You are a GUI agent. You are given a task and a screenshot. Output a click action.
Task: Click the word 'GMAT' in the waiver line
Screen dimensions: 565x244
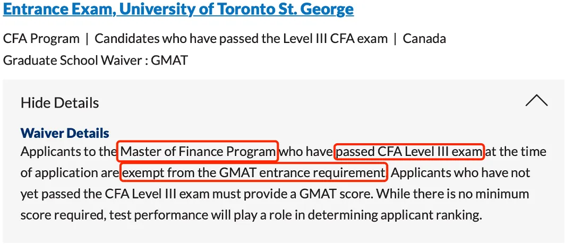(x=169, y=60)
